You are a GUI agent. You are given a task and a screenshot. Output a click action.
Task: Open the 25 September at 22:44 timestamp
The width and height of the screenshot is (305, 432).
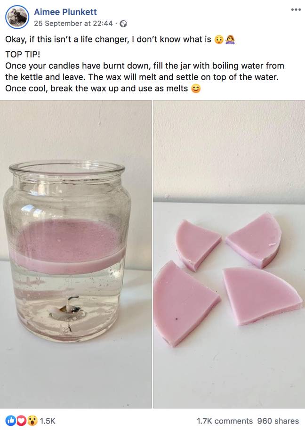click(73, 24)
